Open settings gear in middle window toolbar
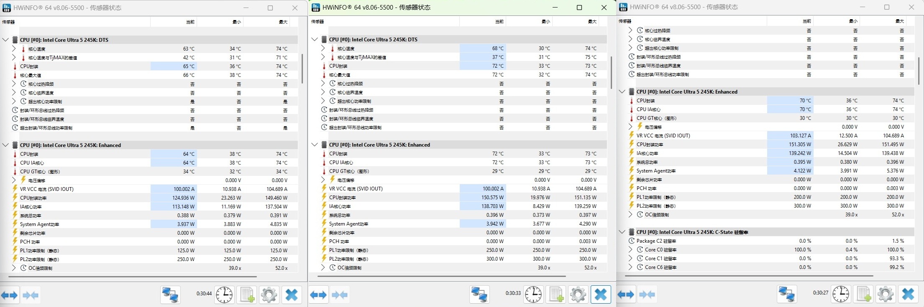The image size is (924, 307). point(578,294)
